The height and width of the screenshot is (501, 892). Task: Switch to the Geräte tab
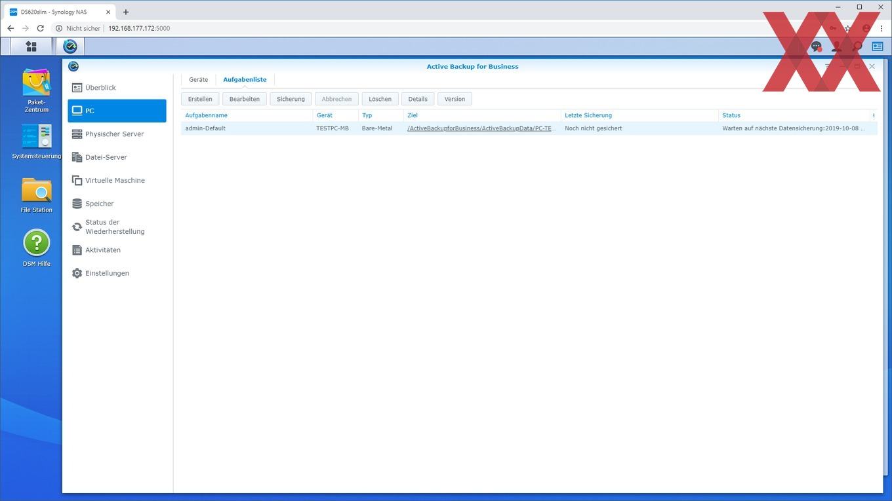[x=198, y=79]
